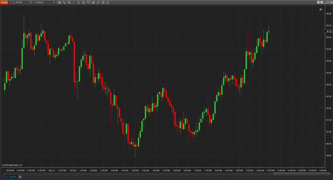333x180 pixels.
Task: Click the return arrow at chart top right
Action: coord(321,9)
